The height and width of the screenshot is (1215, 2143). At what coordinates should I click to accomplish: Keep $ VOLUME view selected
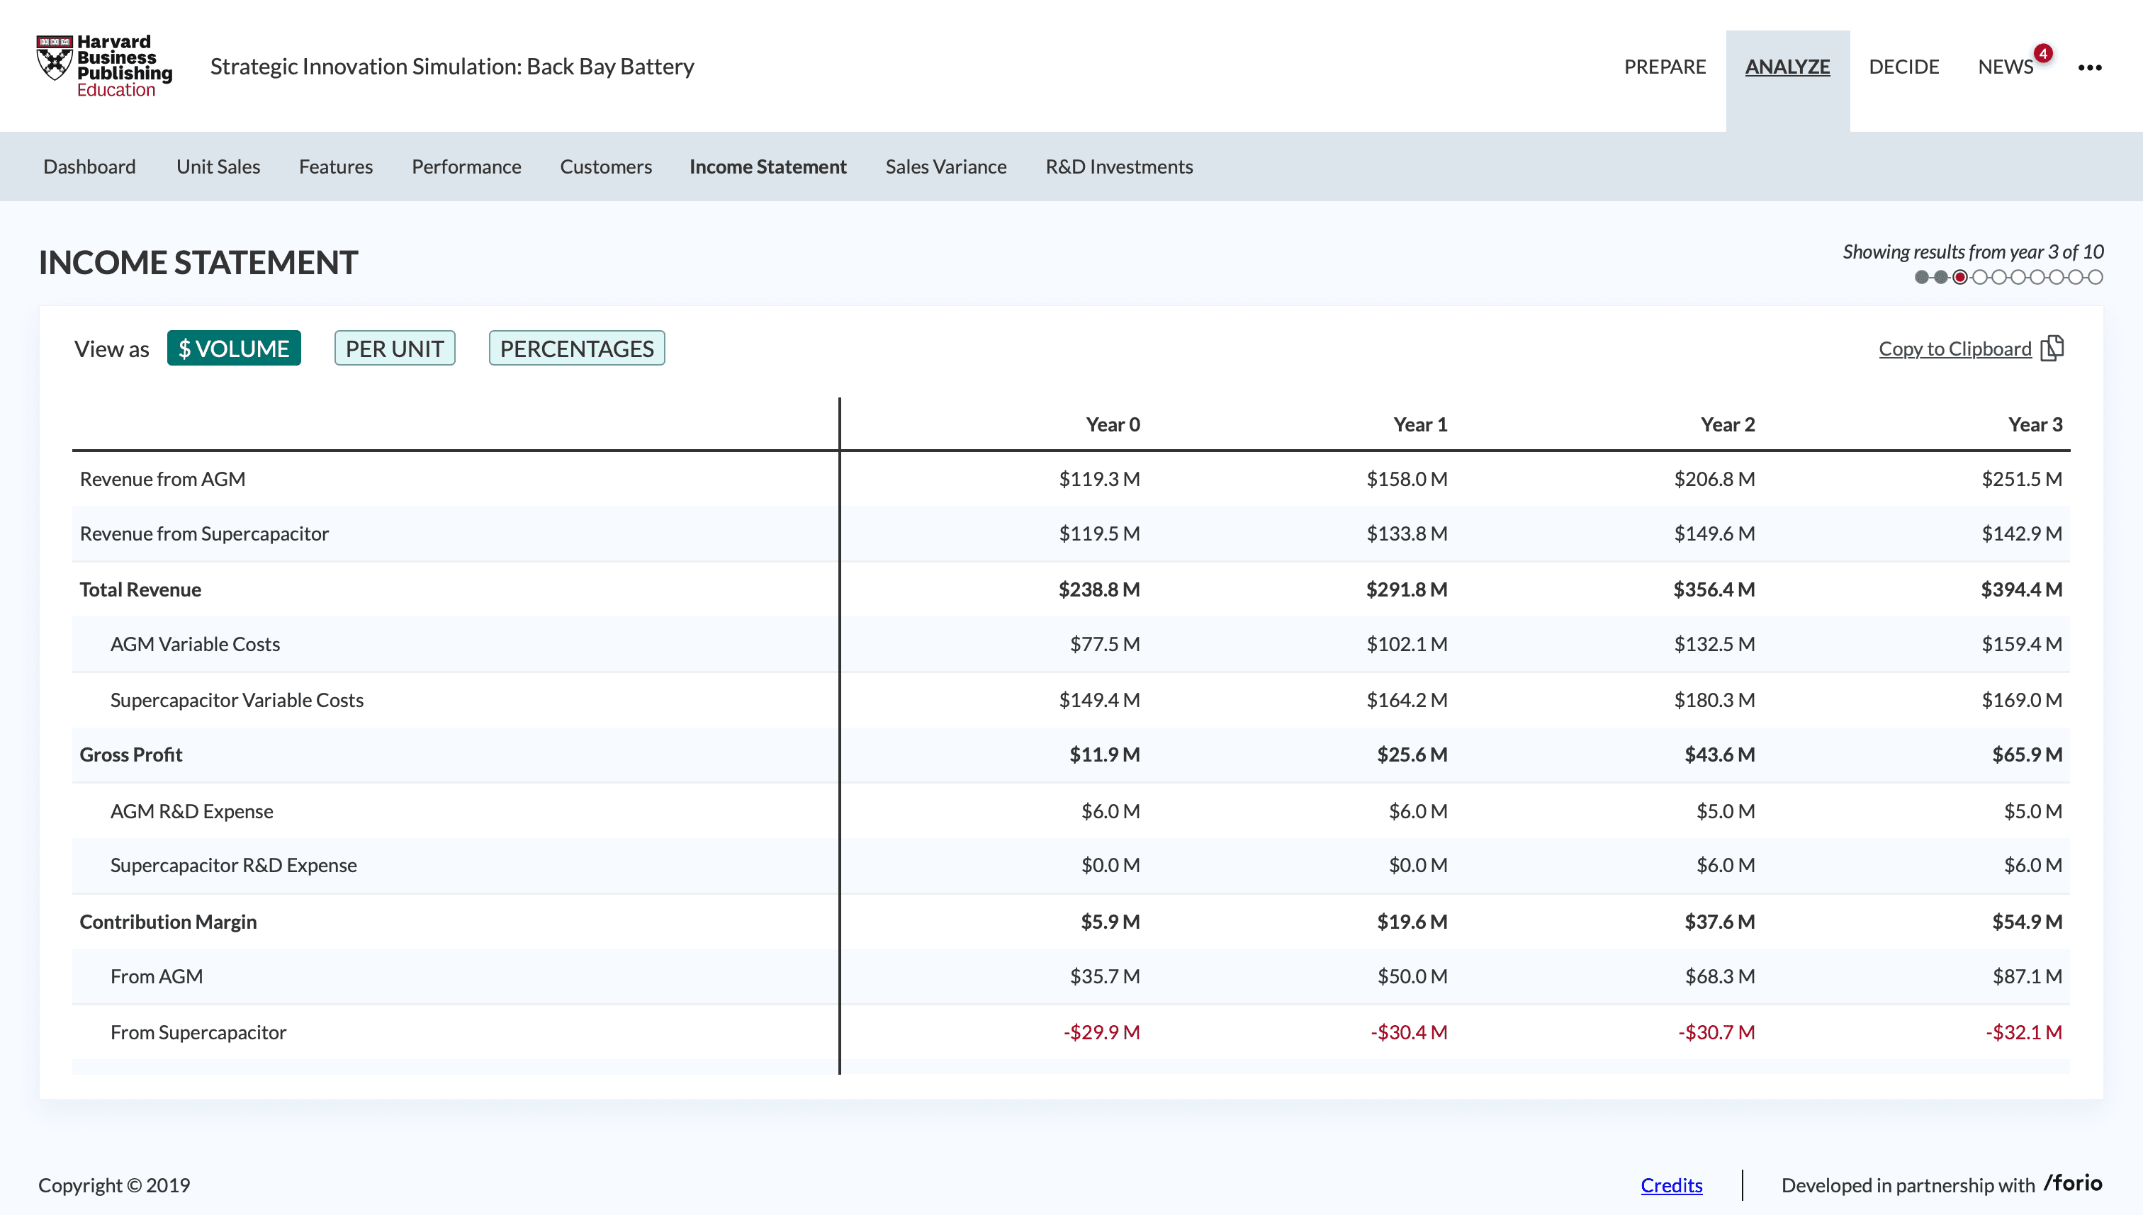click(234, 348)
